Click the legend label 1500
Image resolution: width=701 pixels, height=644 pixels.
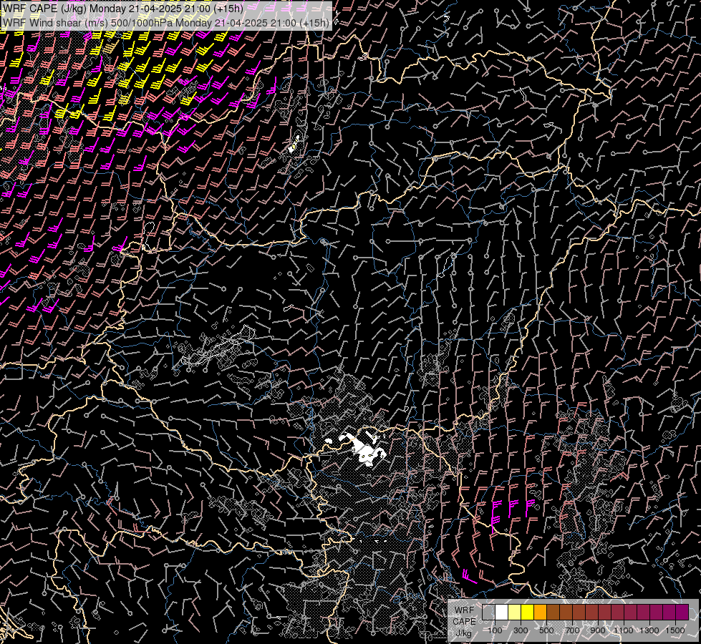[x=675, y=630]
